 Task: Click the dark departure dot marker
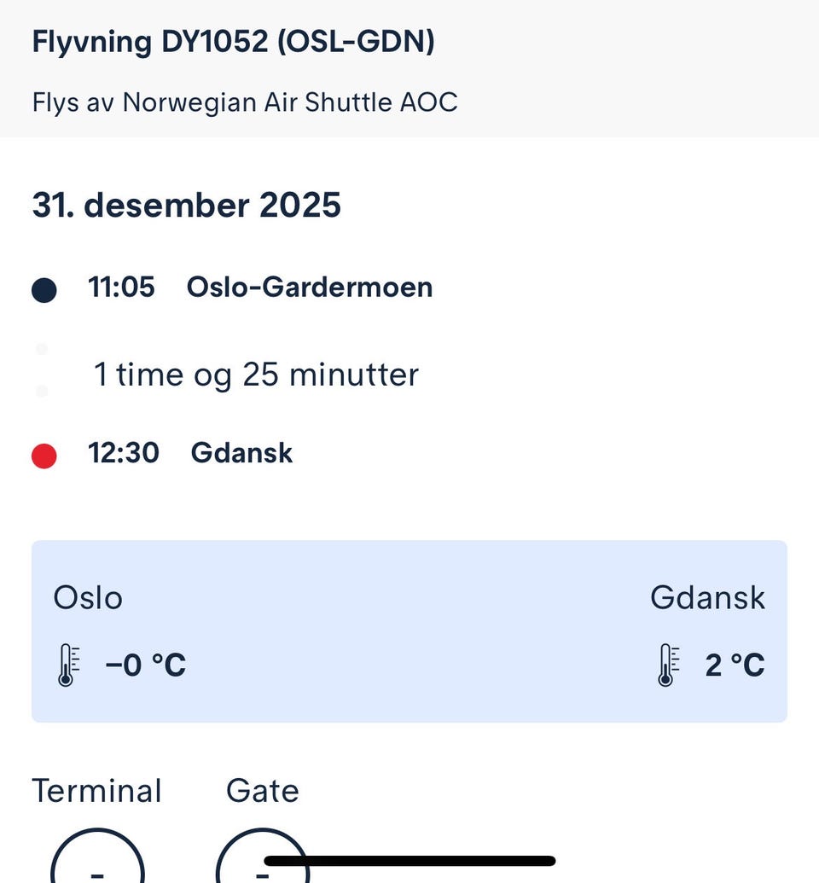pos(44,290)
